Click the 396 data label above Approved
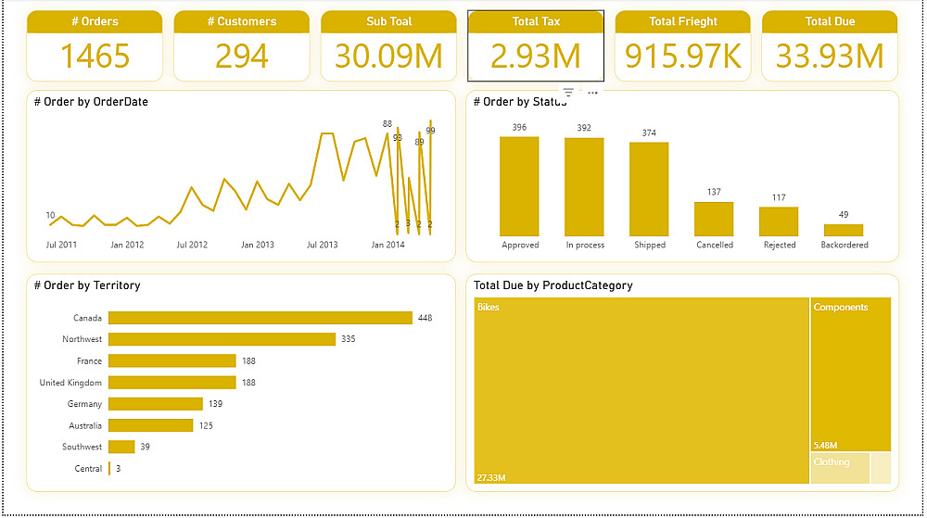Viewport: 927px width, 518px height. point(519,128)
